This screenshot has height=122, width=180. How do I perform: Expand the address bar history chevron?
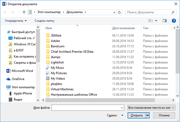(114, 12)
